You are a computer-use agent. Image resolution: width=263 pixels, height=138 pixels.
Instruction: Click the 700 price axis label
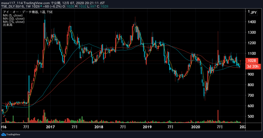tap(251, 95)
